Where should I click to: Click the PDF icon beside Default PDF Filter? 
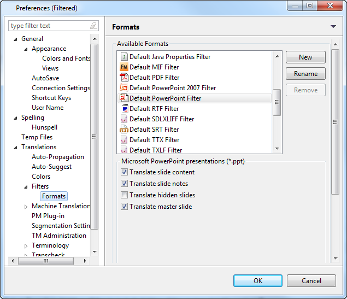(124, 78)
